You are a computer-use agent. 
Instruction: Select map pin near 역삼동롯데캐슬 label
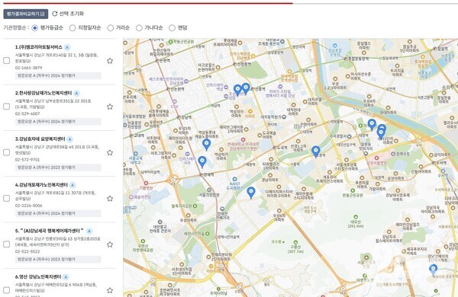(x=207, y=145)
